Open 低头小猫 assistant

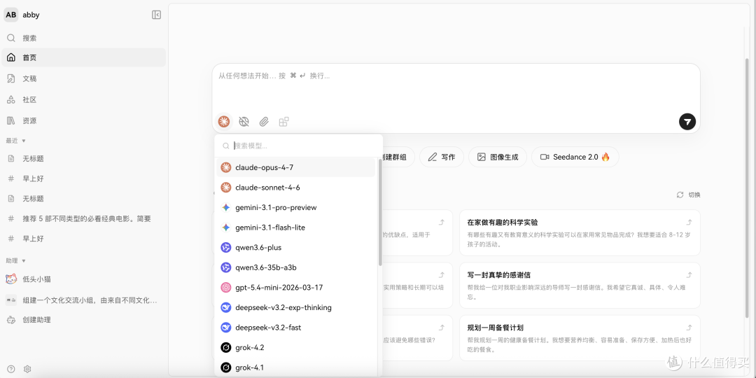point(84,279)
